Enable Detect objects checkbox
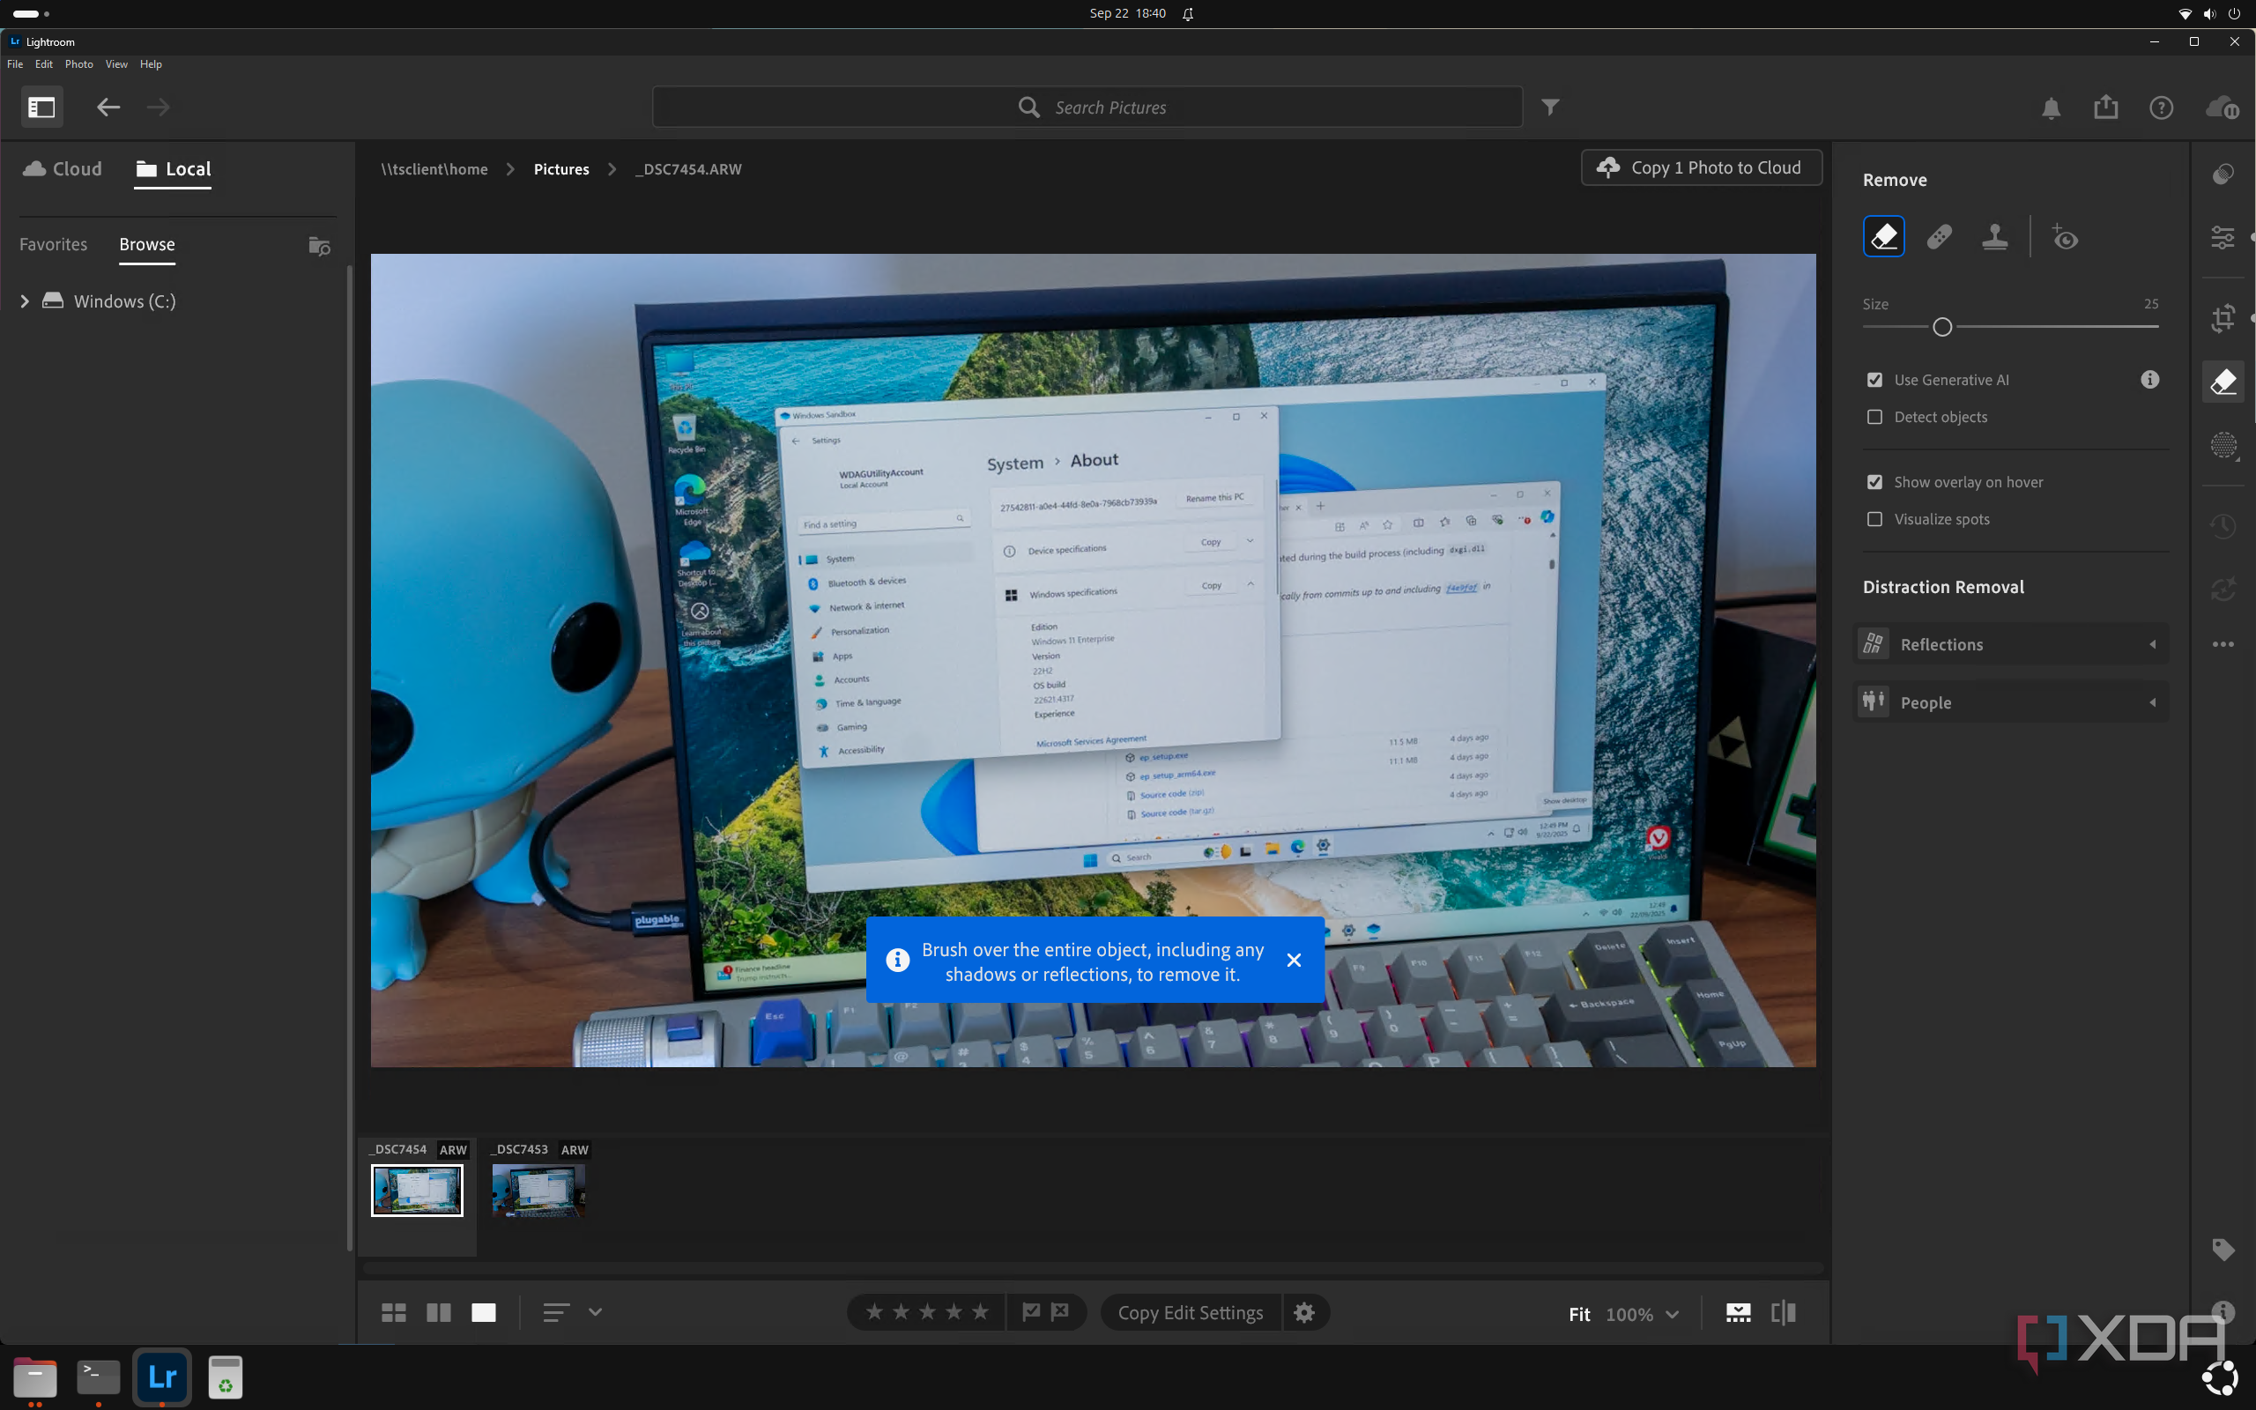The image size is (2256, 1410). click(x=1874, y=417)
